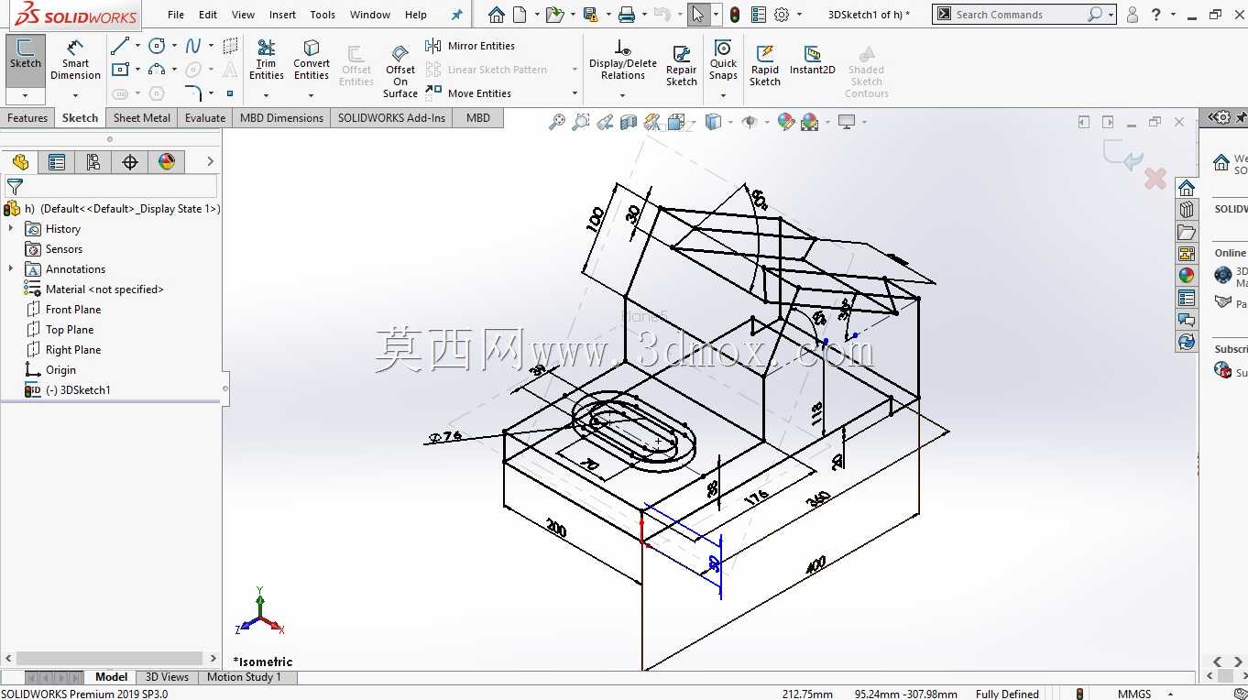The height and width of the screenshot is (700, 1248).
Task: Select Front Plane in the tree
Action: click(73, 310)
